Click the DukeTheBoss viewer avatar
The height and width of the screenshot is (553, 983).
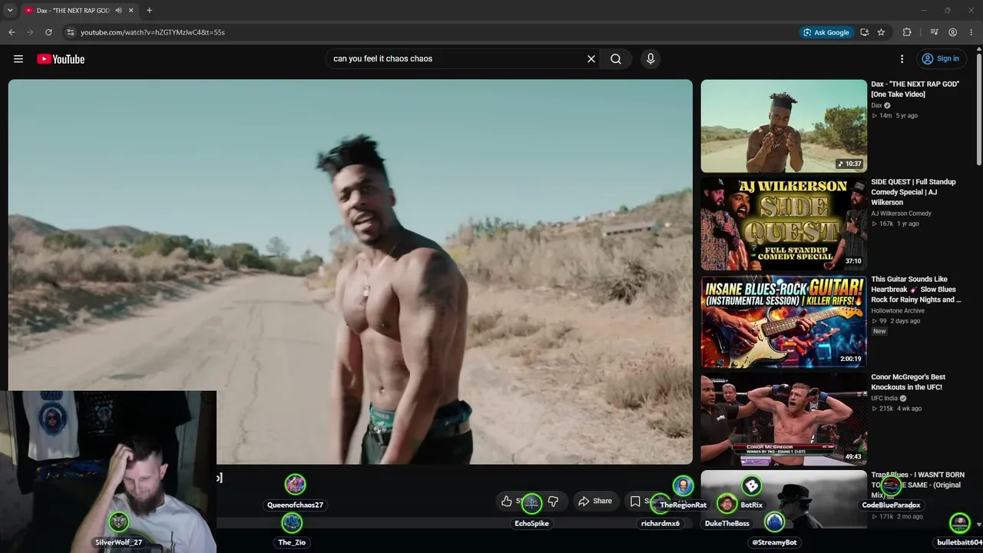726,505
